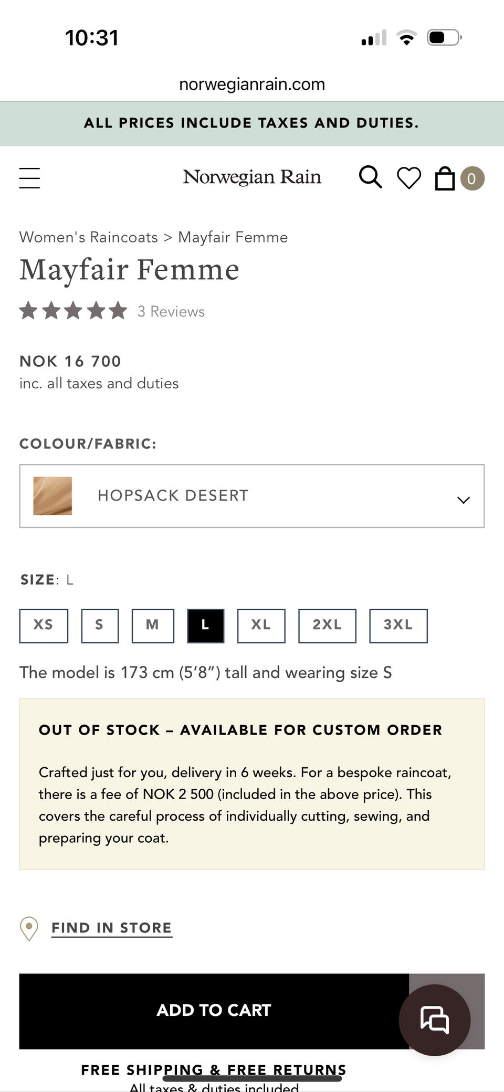Tap the cart item count badge

pos(472,178)
